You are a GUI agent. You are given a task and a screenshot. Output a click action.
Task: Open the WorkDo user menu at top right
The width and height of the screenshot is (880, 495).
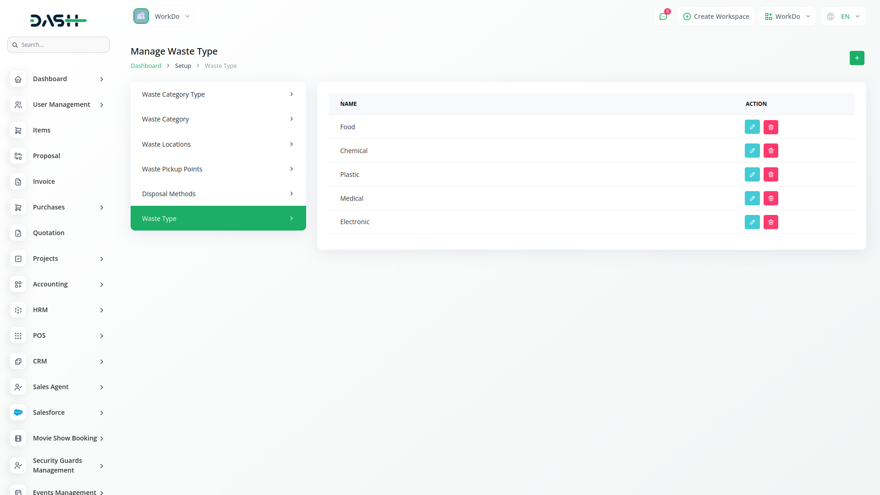(x=787, y=16)
